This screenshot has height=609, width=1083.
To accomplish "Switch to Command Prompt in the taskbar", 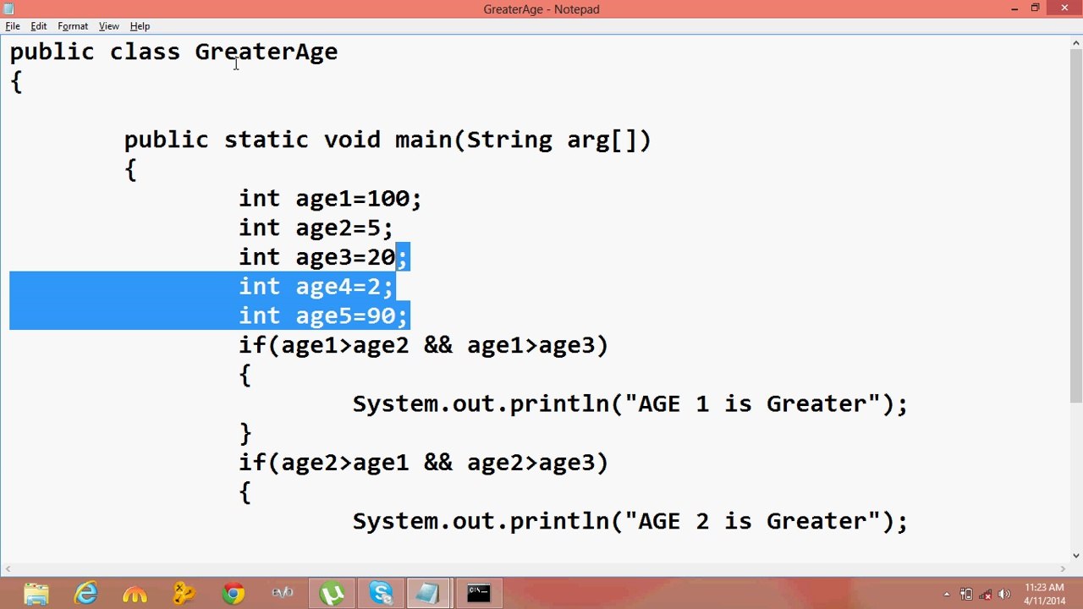I will coord(479,594).
